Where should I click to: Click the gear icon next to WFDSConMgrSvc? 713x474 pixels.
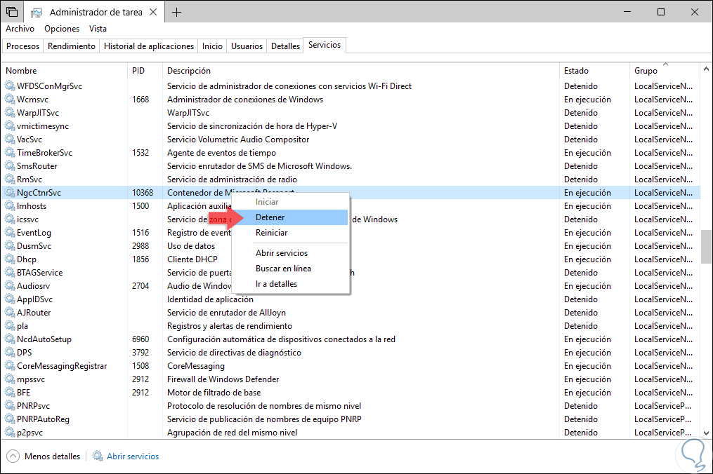pyautogui.click(x=10, y=86)
